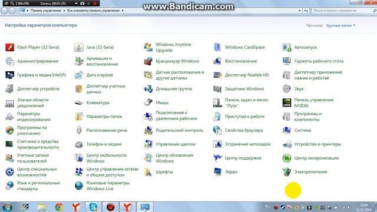The height and width of the screenshot is (212, 377).
Task: Open Skype from the taskbar
Action: click(93, 207)
